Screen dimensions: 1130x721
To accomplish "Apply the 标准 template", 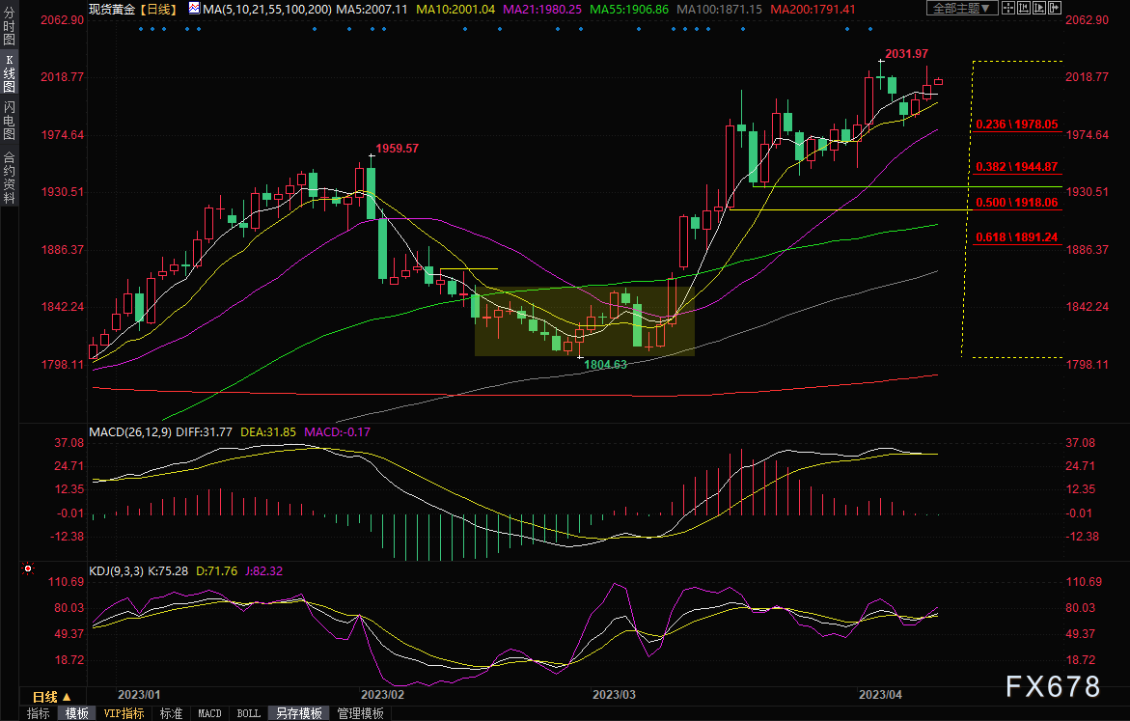I will [x=171, y=713].
